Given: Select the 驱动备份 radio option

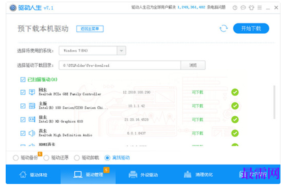Looking at the screenshot, I should click(16, 158).
